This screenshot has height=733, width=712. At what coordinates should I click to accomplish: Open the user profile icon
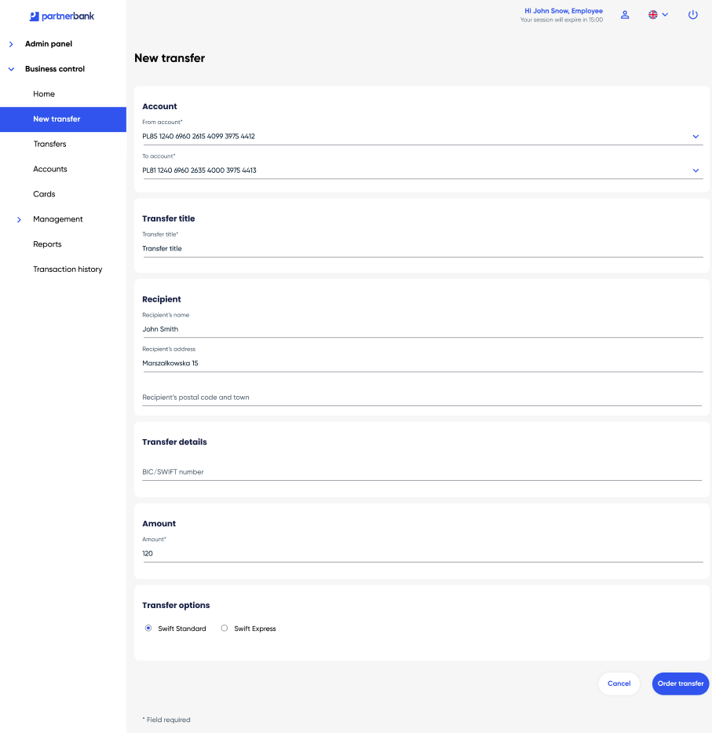coord(625,15)
